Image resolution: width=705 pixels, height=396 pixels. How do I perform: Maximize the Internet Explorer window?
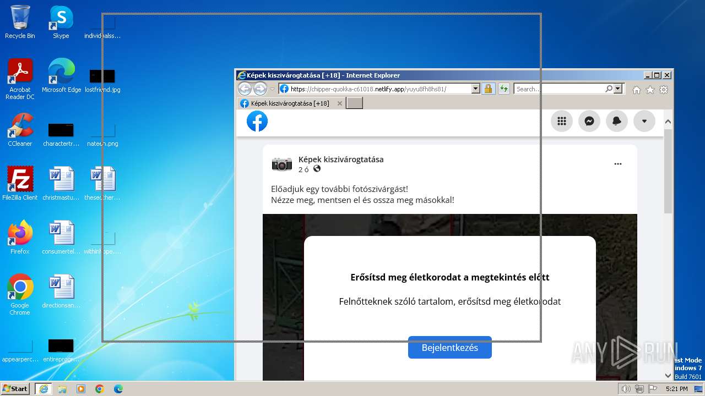point(657,75)
